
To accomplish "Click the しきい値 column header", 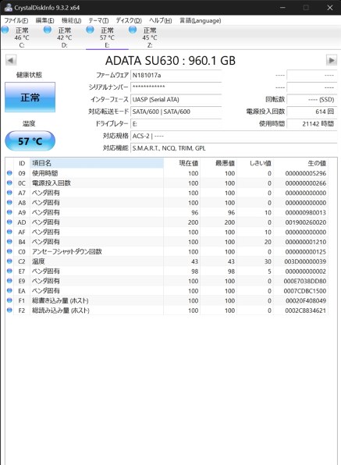I will click(254, 163).
